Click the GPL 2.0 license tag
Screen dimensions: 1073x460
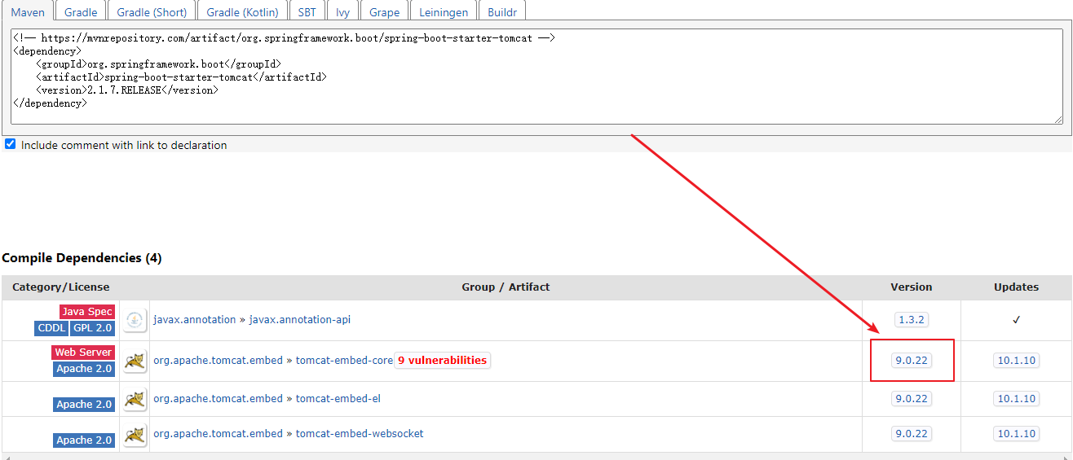tap(94, 328)
